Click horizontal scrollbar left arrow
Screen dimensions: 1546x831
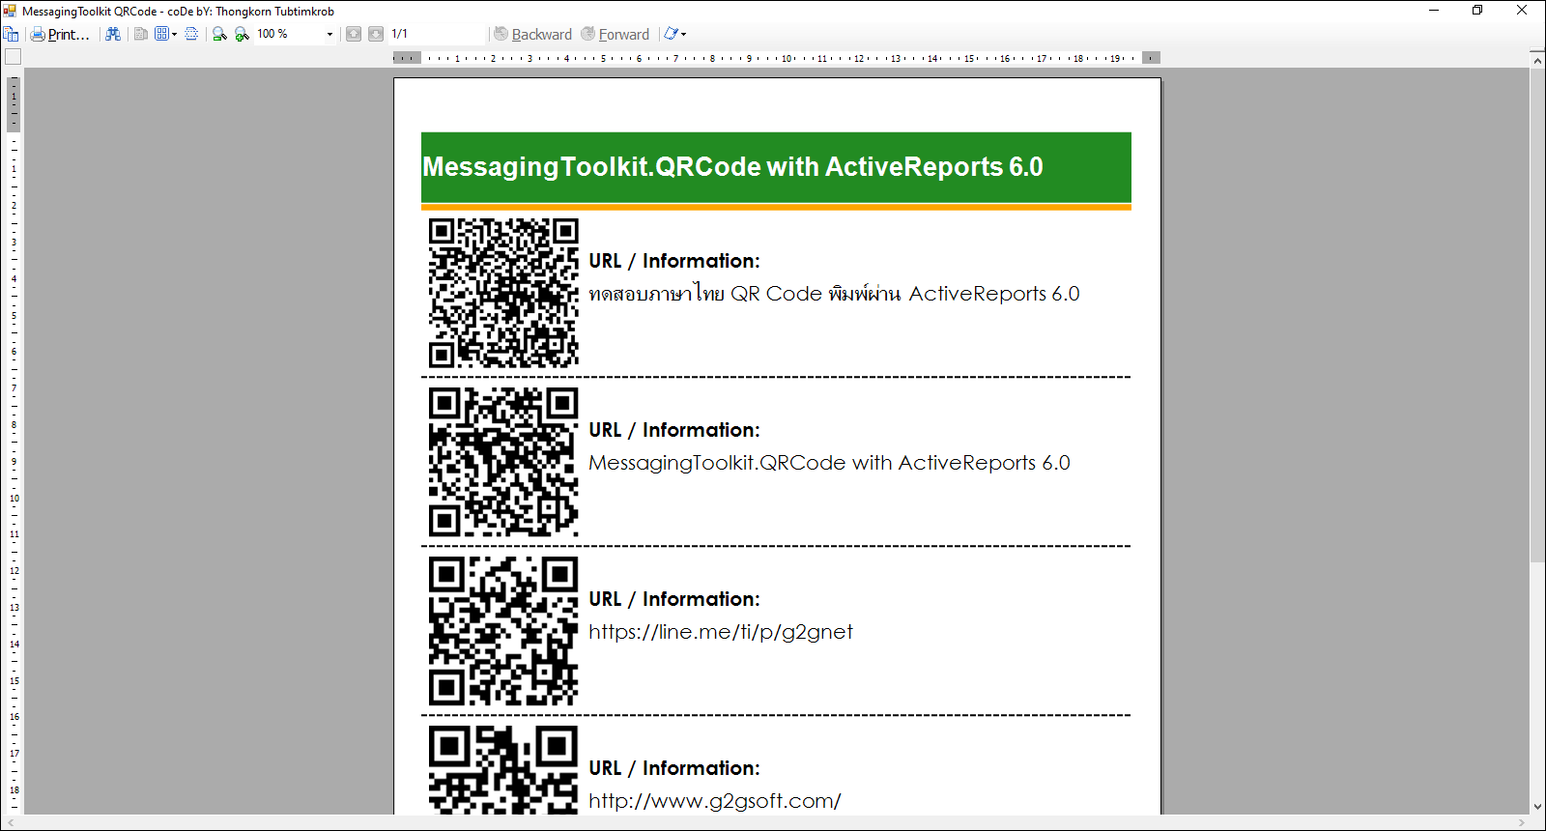point(10,822)
